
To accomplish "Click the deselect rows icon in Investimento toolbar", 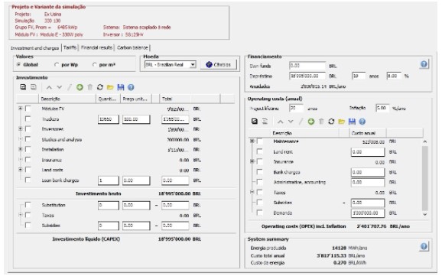I will [34, 87].
